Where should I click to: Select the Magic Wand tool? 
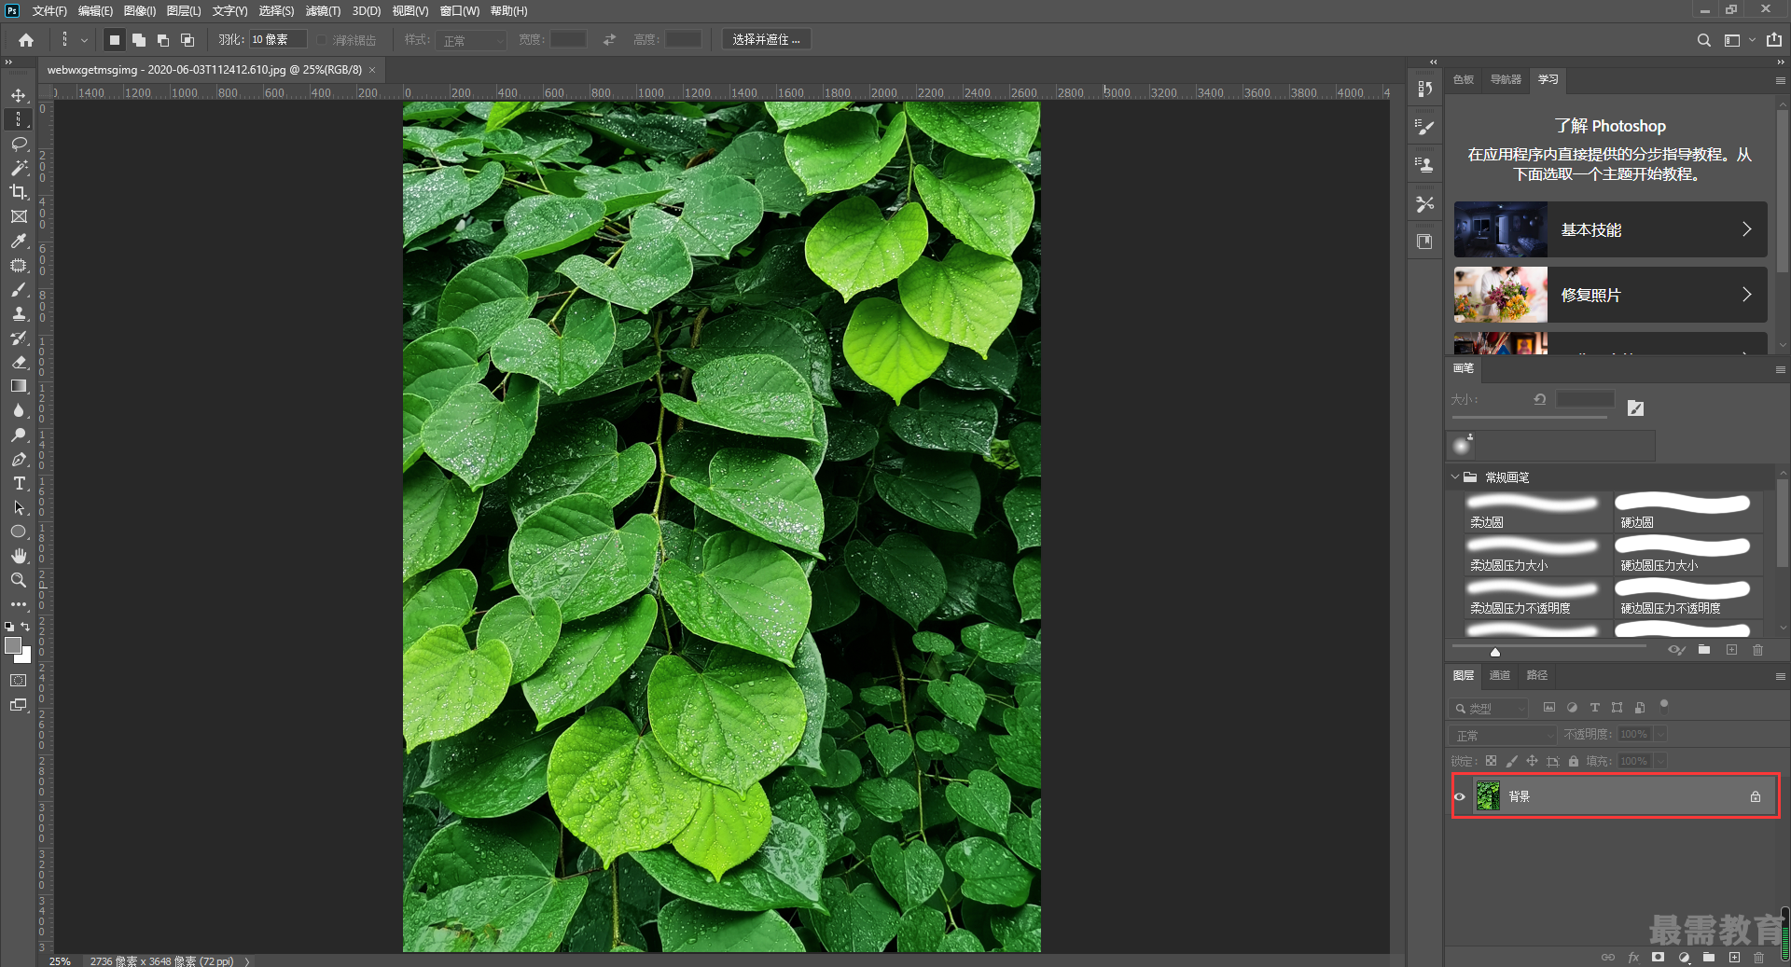[19, 168]
